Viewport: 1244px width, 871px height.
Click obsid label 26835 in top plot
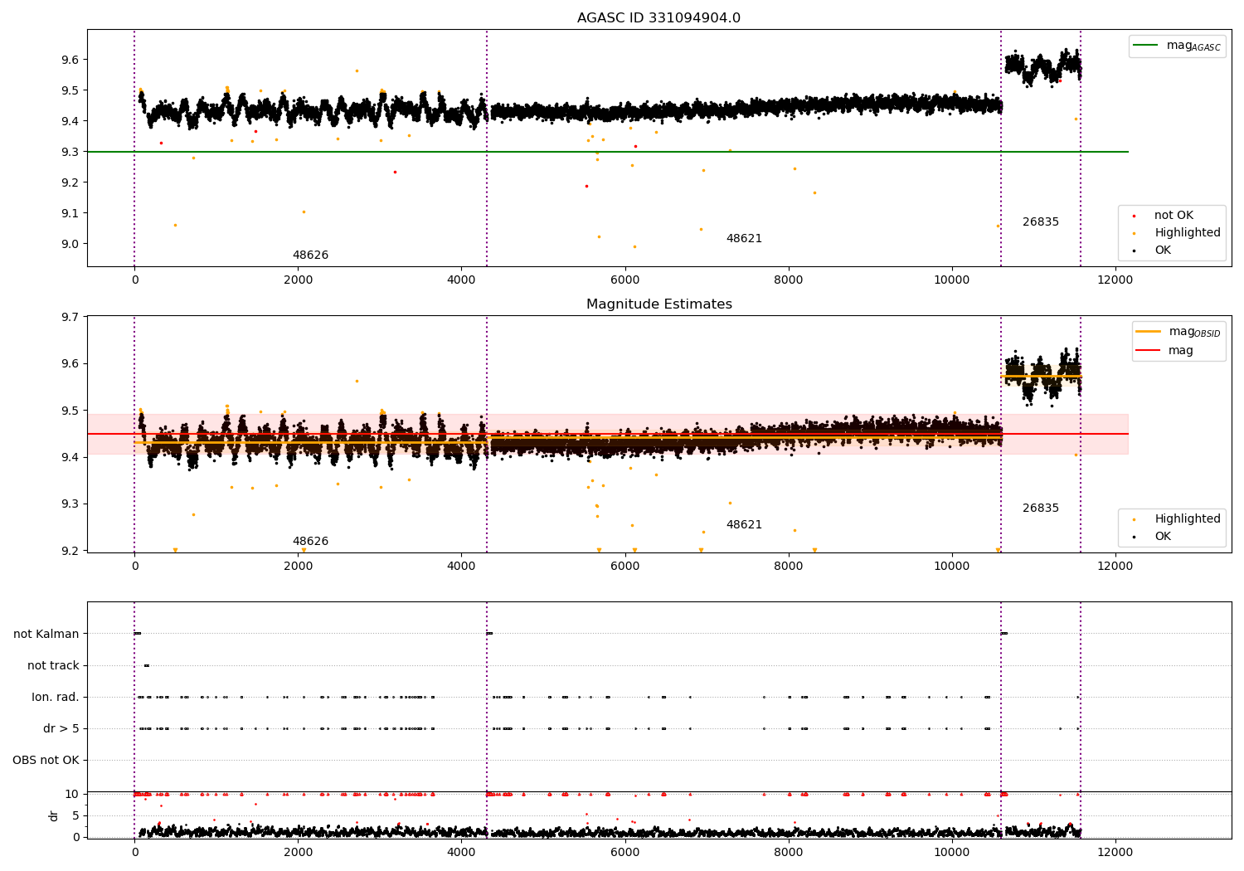1041,222
